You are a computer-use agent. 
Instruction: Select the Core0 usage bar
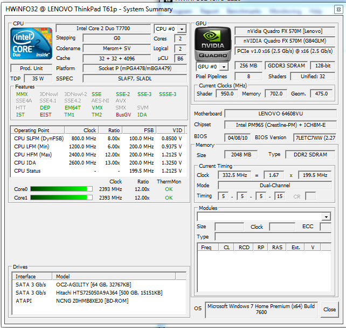[x=61, y=189]
